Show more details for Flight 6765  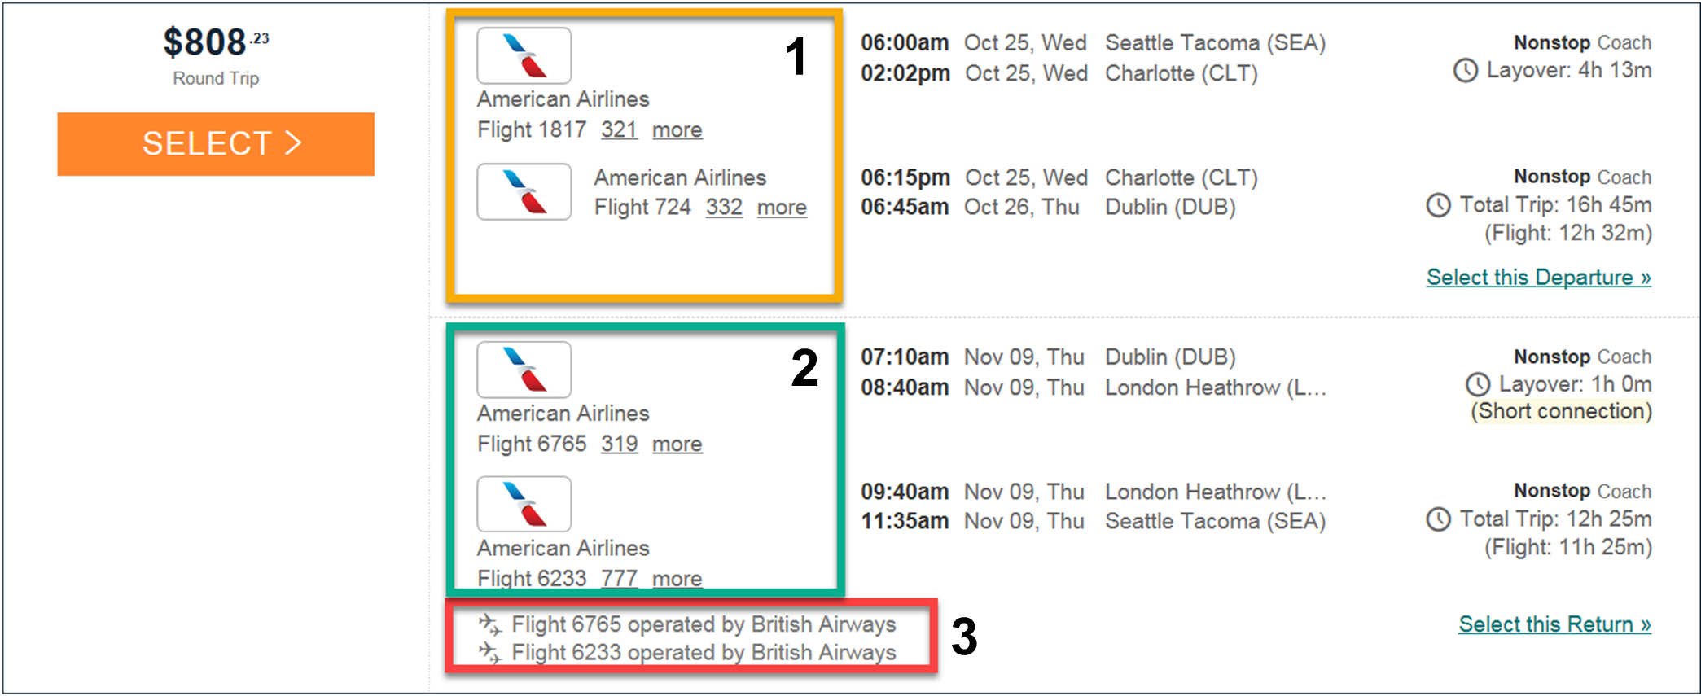677,444
